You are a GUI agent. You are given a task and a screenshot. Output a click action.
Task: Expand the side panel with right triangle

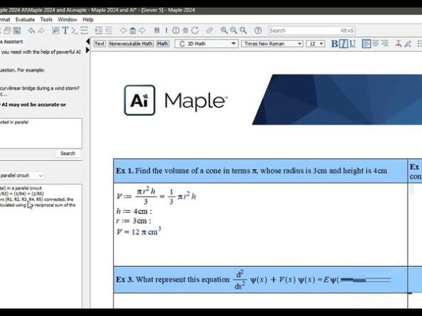click(88, 50)
